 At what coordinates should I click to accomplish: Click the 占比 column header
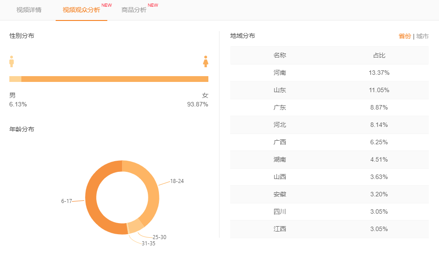[x=379, y=55]
